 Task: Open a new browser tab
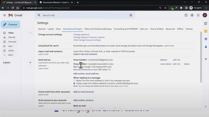coord(78,2)
